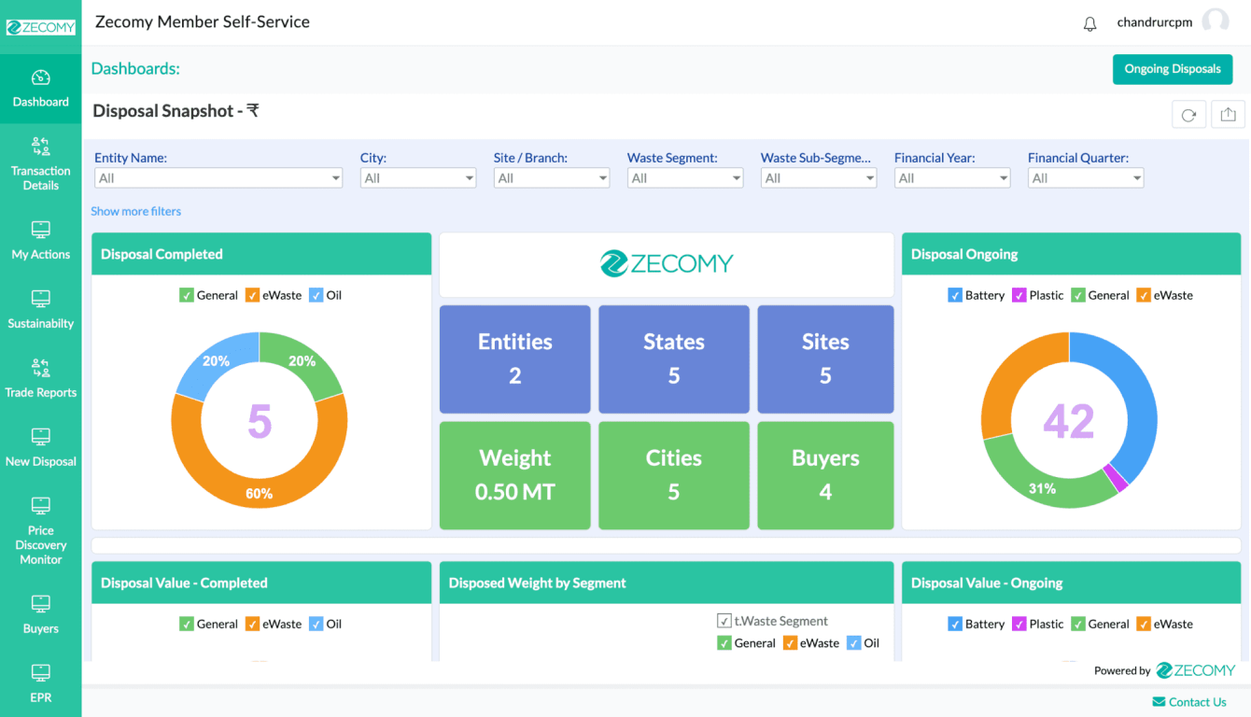Click the Ongoing Disposals button
This screenshot has height=717, width=1251.
click(x=1173, y=69)
